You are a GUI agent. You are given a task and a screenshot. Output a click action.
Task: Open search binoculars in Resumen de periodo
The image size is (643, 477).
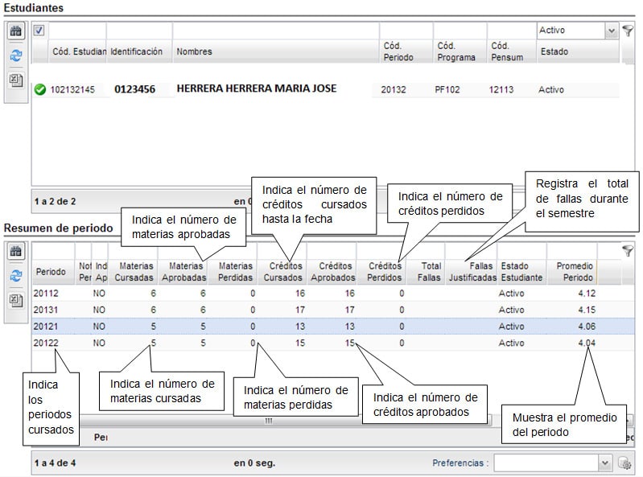click(16, 251)
